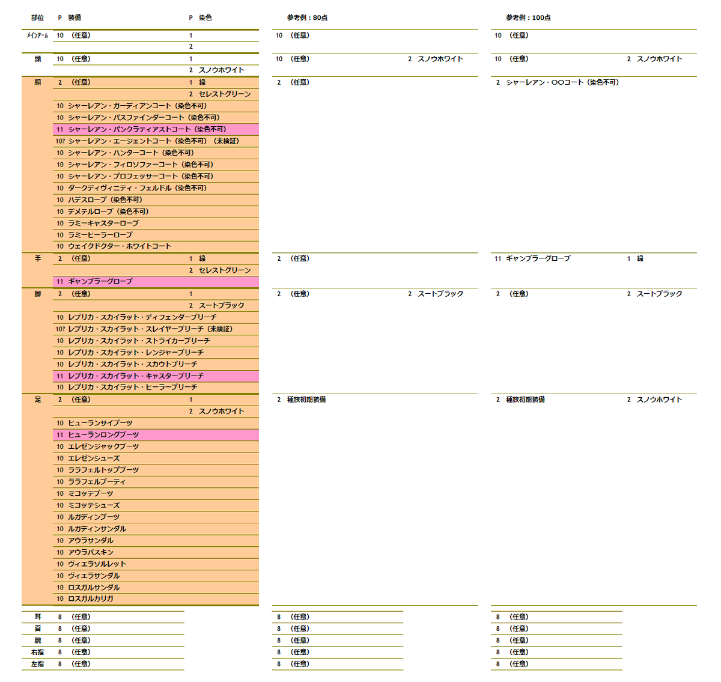Image resolution: width=721 pixels, height=682 pixels.
Task: Select レプリカ・スカイラット・ディフェンダーブリーチ row
Action: pos(156,317)
